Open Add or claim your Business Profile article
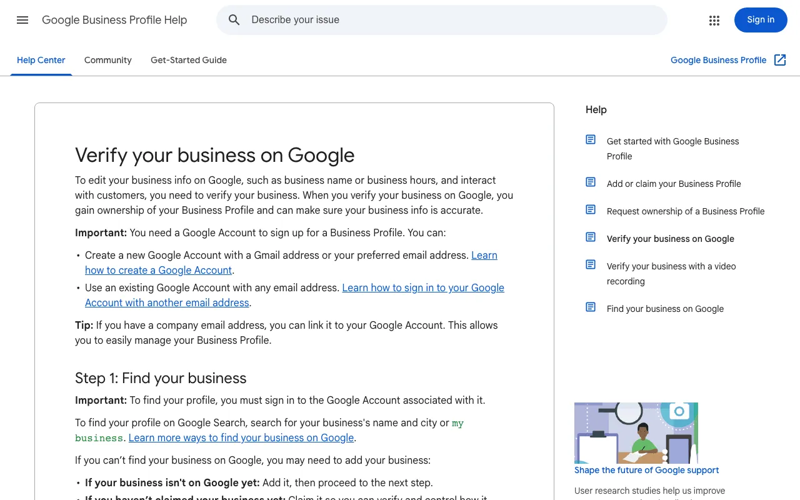The image size is (800, 500). tap(674, 184)
